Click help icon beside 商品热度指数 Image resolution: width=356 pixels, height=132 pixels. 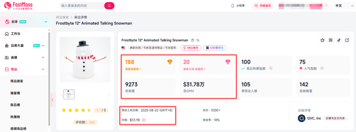pos(271,68)
